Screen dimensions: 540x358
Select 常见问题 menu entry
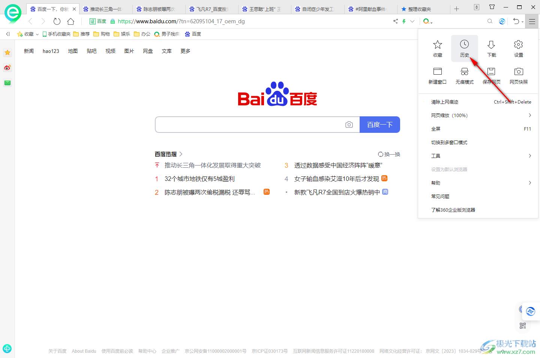478,196
